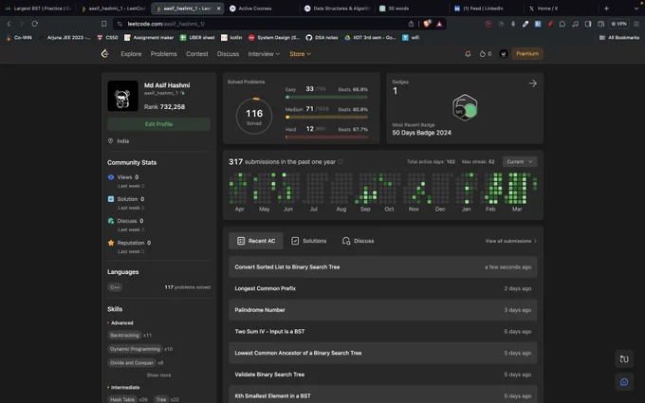This screenshot has width=645, height=403.
Task: Open Discuss in the navbar
Action: tap(228, 54)
